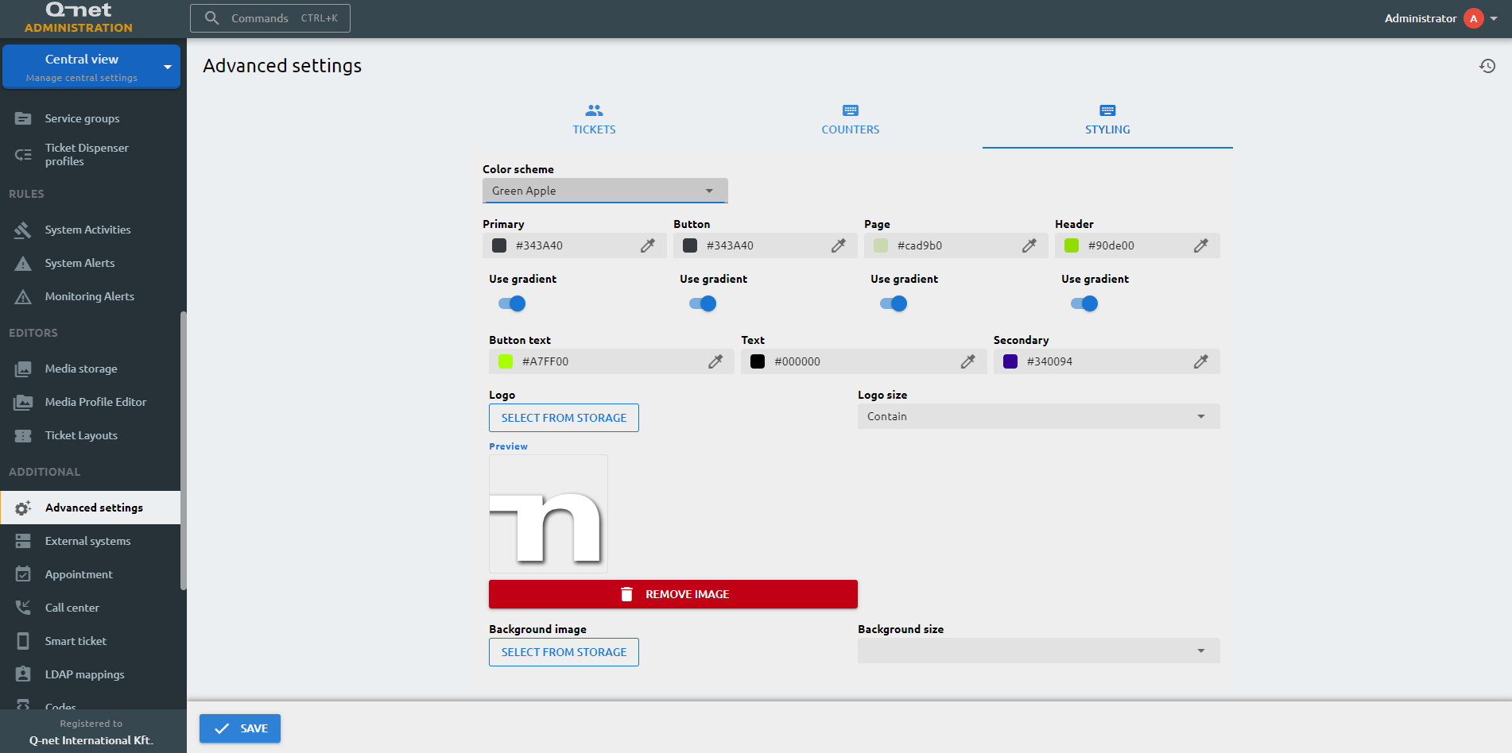Click the Media Profile Editor icon
The image size is (1512, 753).
(x=23, y=402)
